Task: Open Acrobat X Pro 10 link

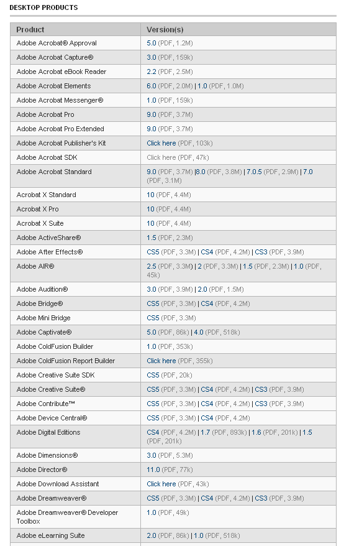Action: [x=150, y=210]
